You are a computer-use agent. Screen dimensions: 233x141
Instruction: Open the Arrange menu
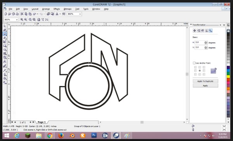tap(46, 9)
